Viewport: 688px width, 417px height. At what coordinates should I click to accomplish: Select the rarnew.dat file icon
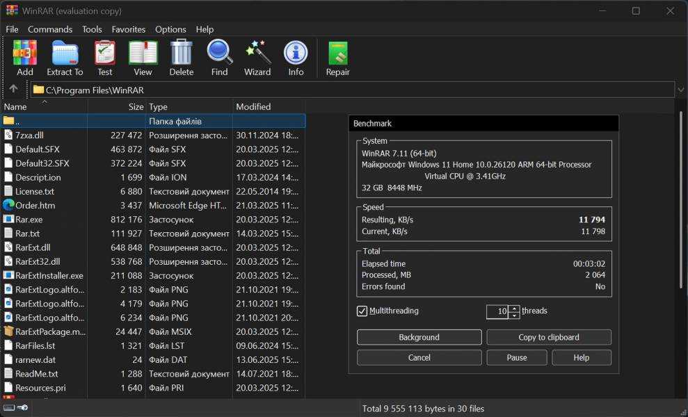click(8, 359)
